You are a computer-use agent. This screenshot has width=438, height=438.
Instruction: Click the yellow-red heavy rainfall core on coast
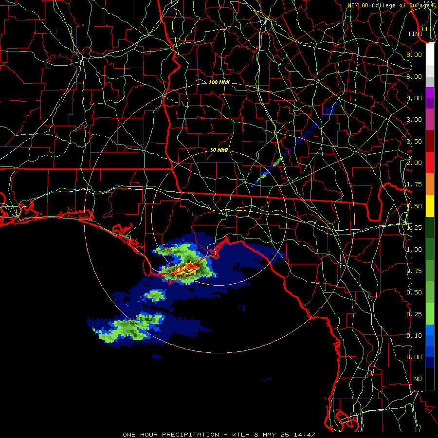pos(186,269)
